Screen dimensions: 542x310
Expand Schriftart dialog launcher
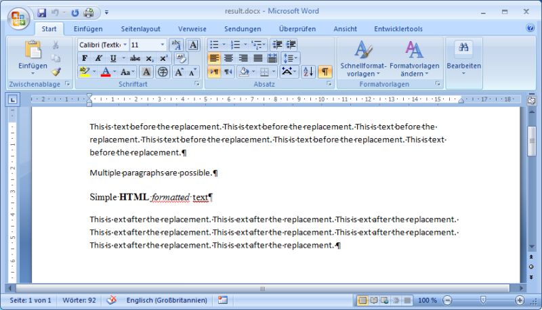pyautogui.click(x=197, y=83)
